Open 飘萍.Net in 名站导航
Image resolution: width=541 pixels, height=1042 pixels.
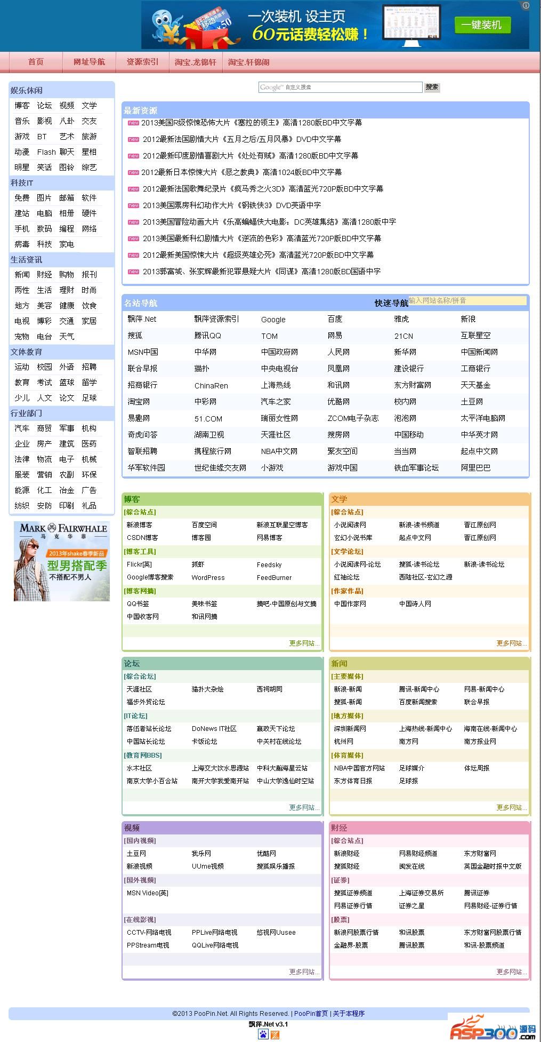[142, 319]
